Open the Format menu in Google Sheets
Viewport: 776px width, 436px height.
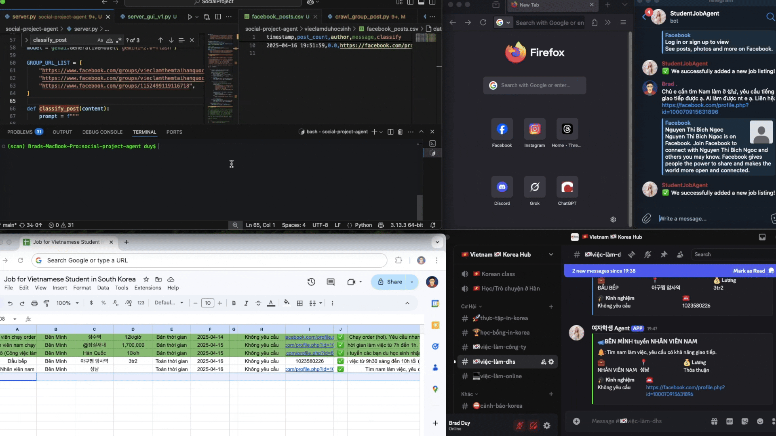coord(82,288)
